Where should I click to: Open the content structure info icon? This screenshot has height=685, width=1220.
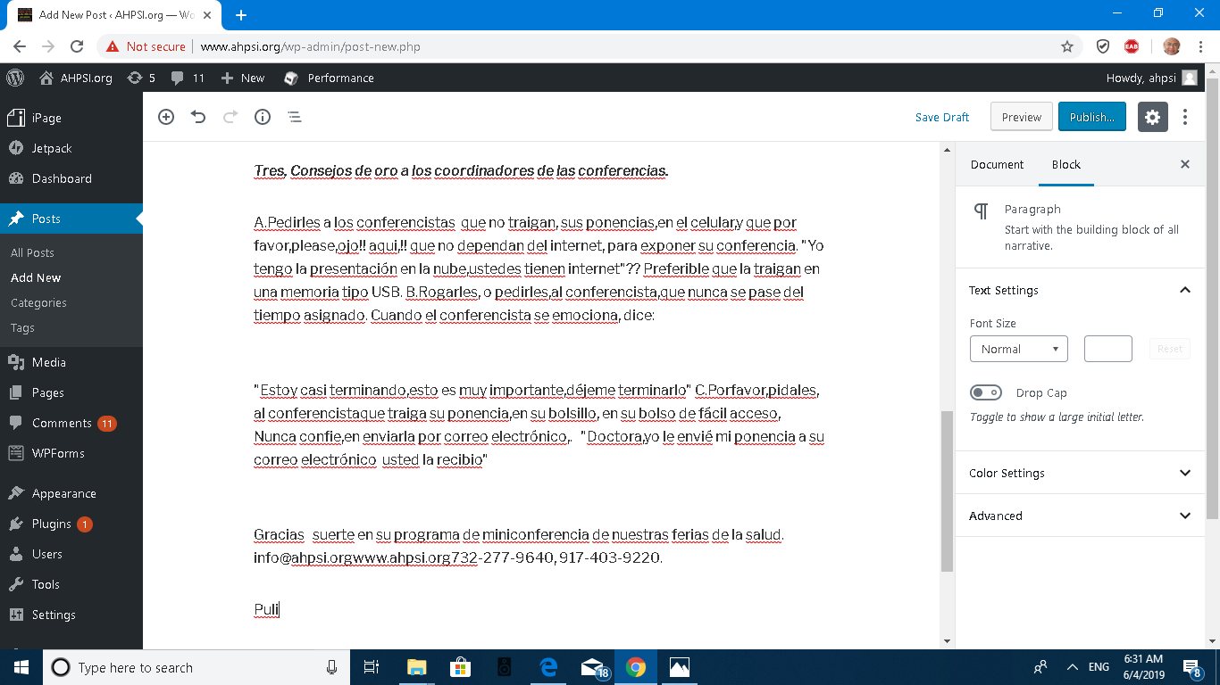263,117
